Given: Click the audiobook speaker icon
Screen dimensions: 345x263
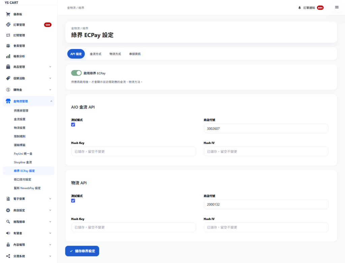Looking at the screenshot, I should 8,233.
